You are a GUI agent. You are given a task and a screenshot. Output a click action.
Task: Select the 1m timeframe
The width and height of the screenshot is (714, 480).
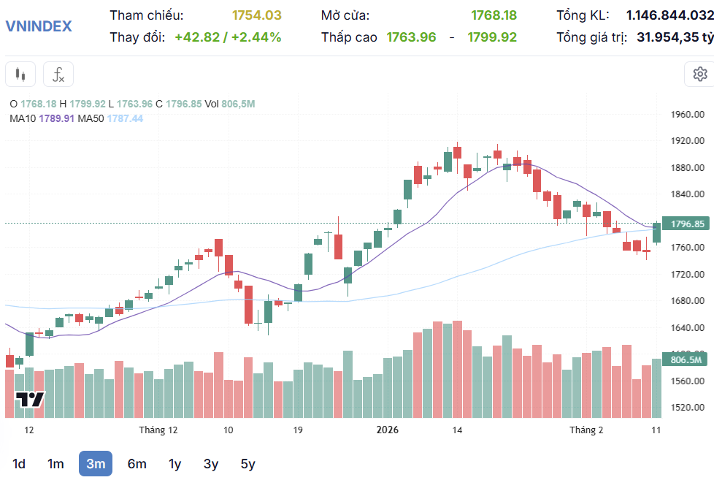55,463
